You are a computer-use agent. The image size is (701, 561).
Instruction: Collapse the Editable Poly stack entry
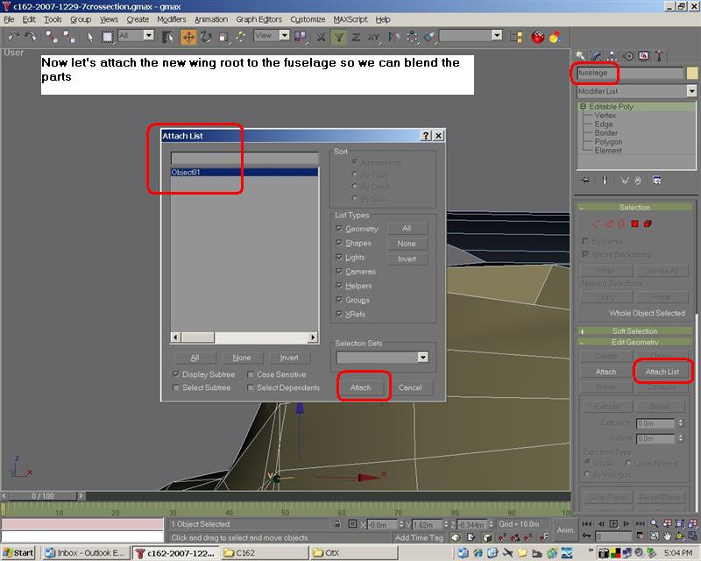pos(583,106)
